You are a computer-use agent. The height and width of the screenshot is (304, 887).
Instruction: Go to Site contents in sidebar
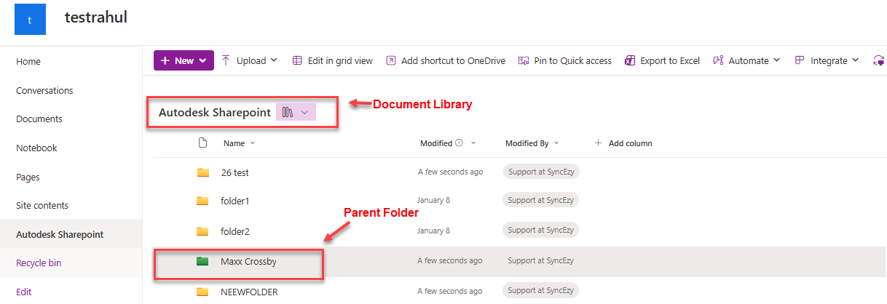(x=42, y=206)
